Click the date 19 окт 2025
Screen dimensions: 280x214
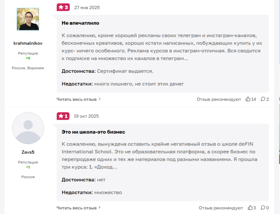pos(86,116)
